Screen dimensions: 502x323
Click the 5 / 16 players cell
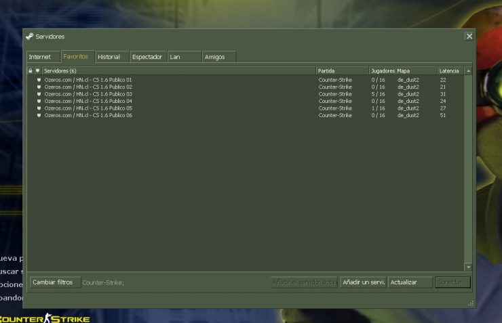click(x=378, y=94)
